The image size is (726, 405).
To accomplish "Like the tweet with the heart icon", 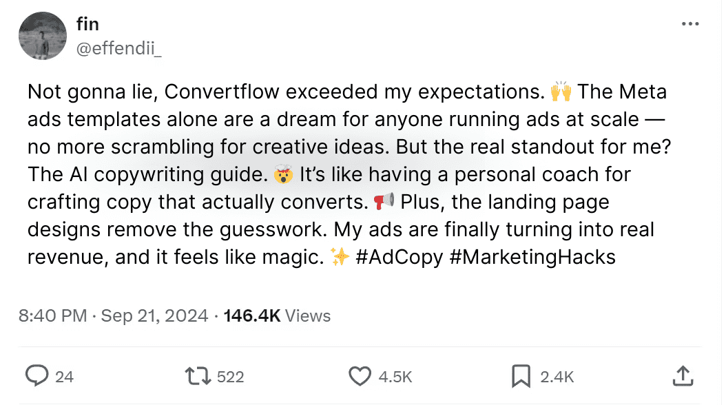I will point(360,375).
